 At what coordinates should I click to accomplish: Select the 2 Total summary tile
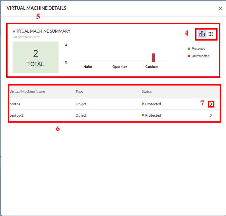coord(36,57)
